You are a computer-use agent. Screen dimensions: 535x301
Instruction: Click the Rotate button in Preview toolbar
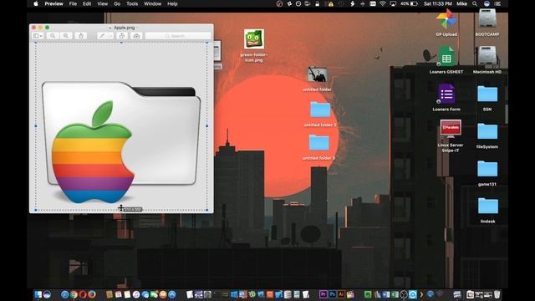click(122, 36)
